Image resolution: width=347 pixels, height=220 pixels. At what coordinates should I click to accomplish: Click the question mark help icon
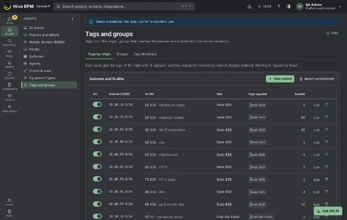click(278, 6)
